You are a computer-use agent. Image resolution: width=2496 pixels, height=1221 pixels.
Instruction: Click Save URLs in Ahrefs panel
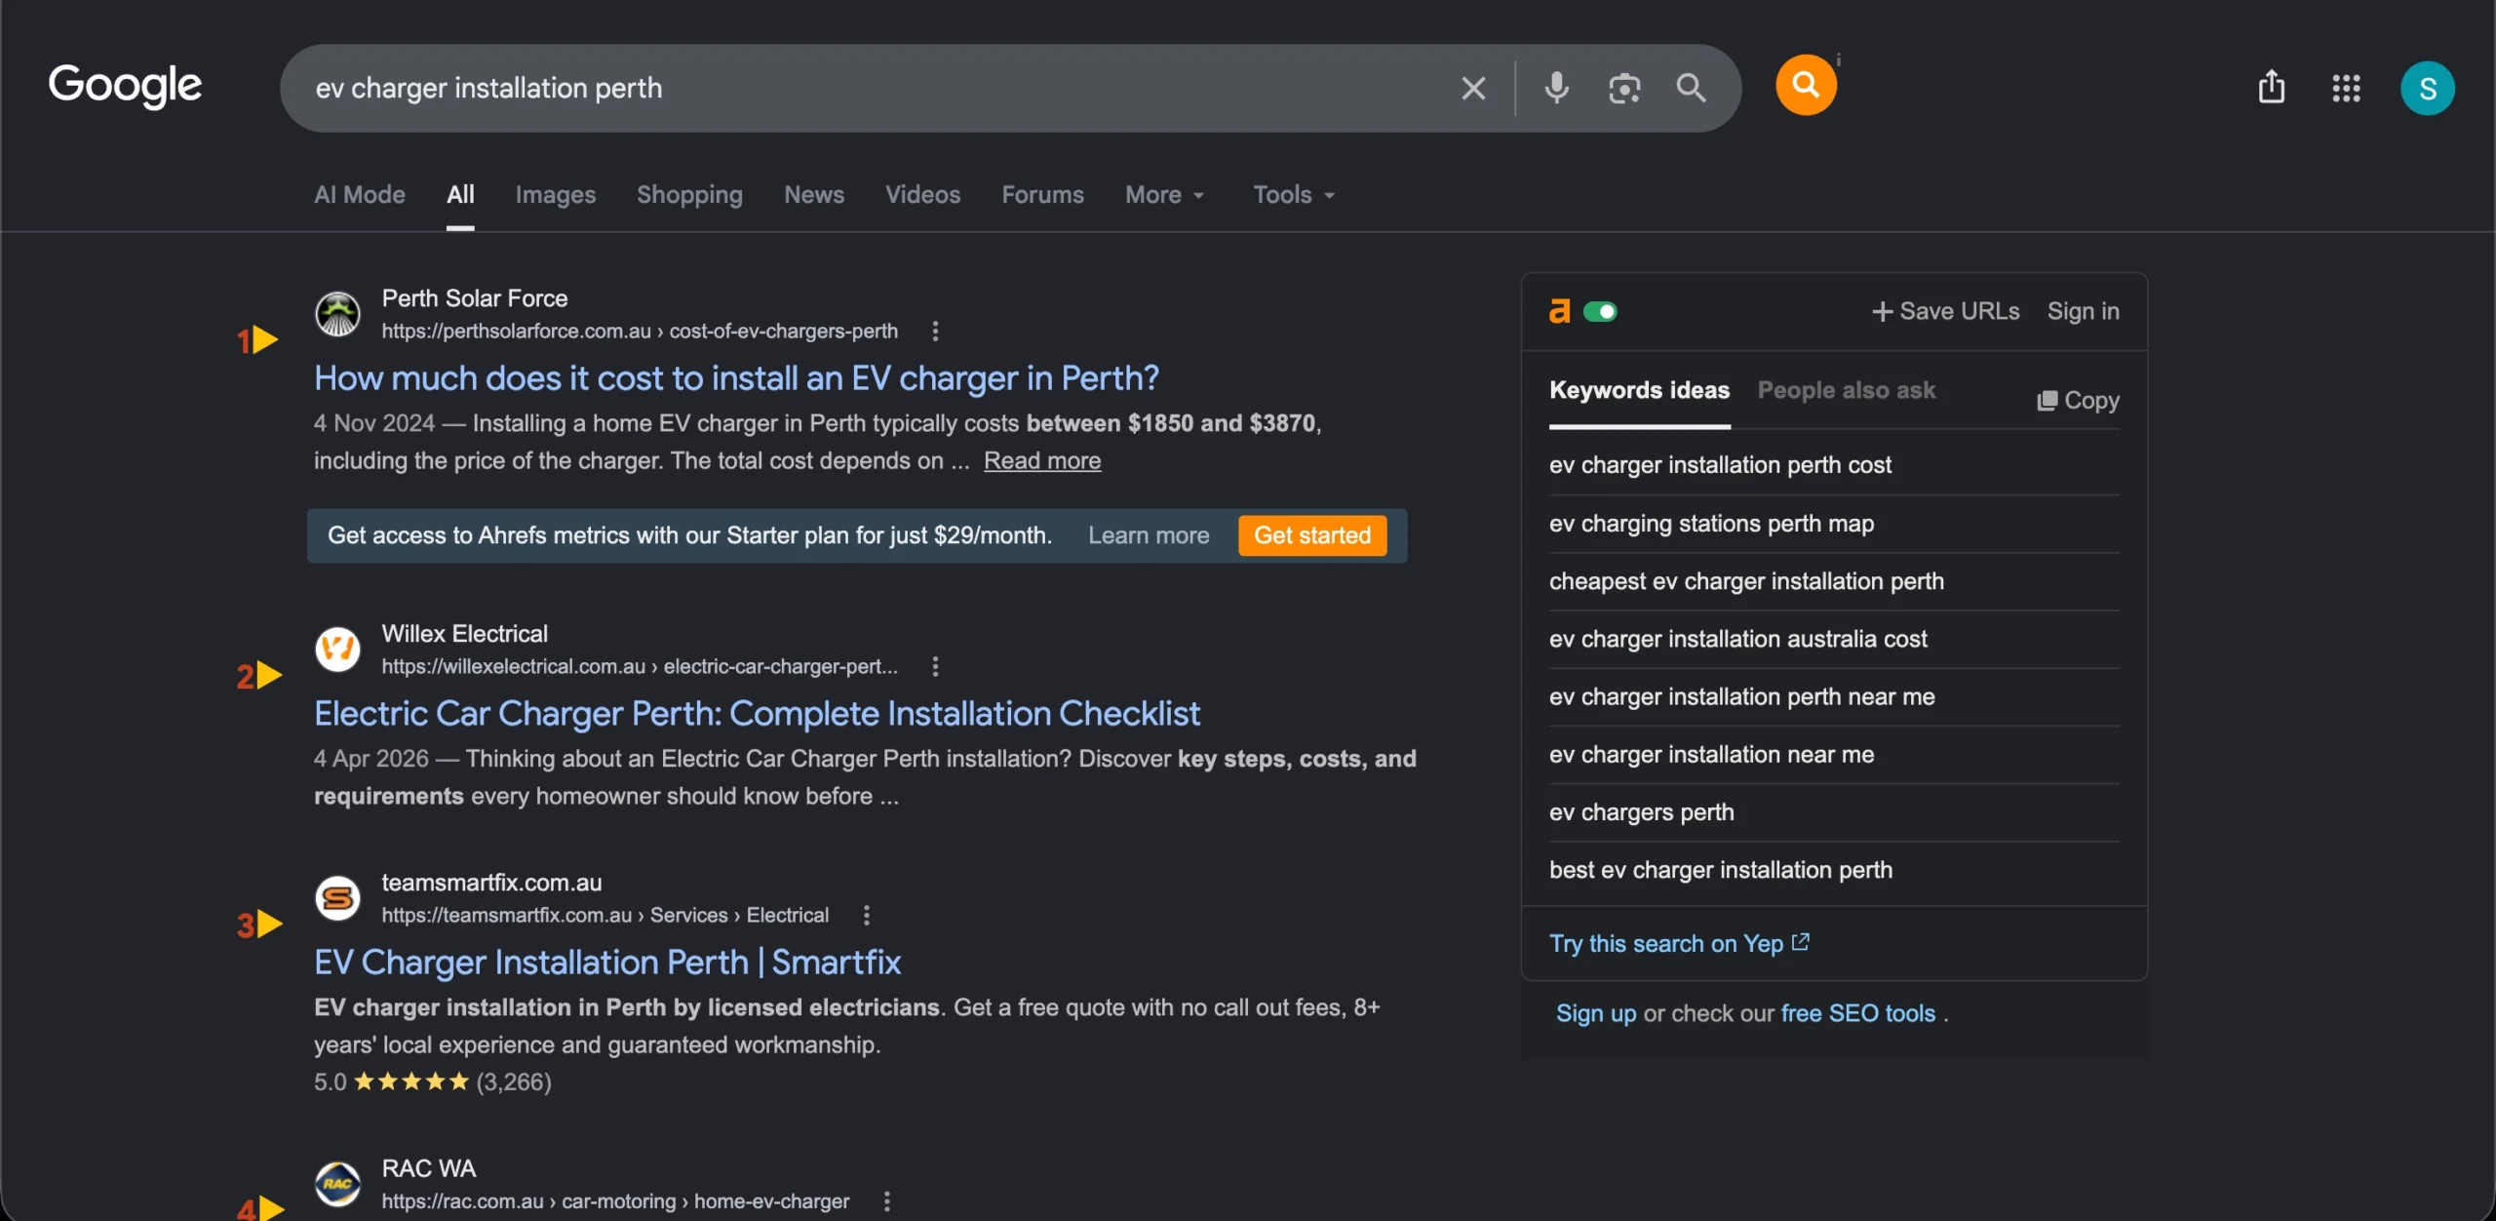pyautogui.click(x=1945, y=311)
